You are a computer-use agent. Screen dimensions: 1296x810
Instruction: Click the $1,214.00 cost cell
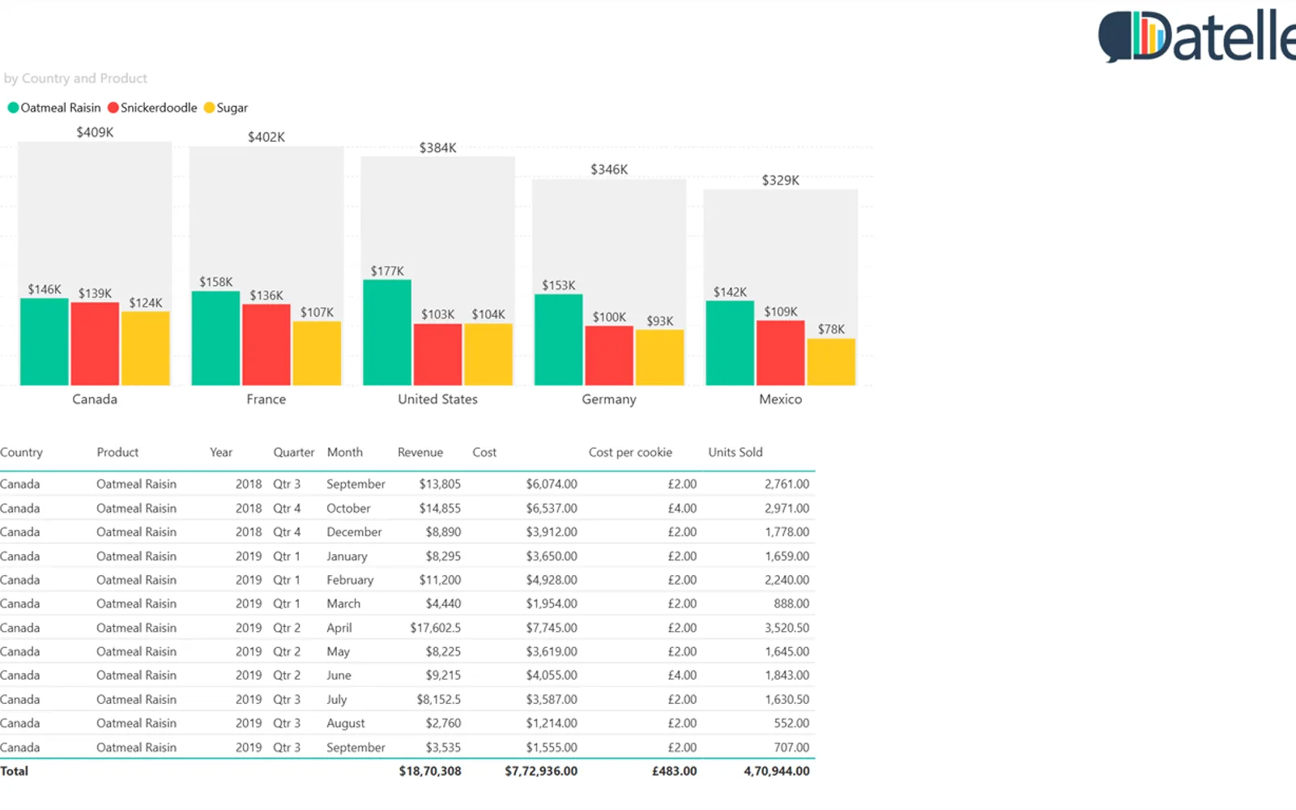(x=552, y=723)
